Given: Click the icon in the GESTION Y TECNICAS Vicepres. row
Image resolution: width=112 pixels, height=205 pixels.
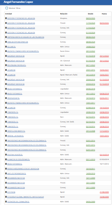Looking at the screenshot, I should 6,18.
